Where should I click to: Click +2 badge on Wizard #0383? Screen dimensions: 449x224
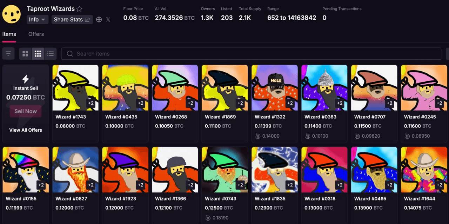click(340, 103)
